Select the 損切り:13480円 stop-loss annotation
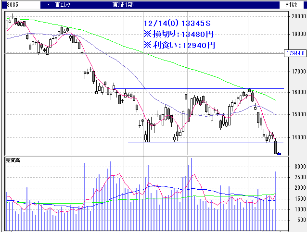The height and width of the screenshot is (232, 307). (x=179, y=34)
